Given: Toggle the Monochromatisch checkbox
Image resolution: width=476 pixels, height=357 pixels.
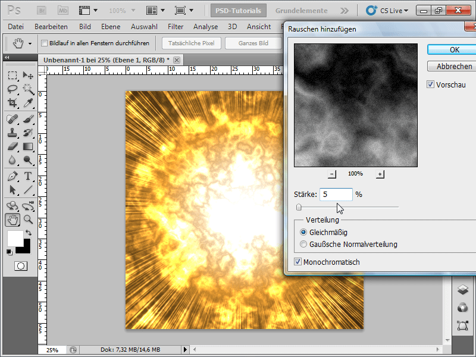Looking at the screenshot, I should click(x=298, y=262).
